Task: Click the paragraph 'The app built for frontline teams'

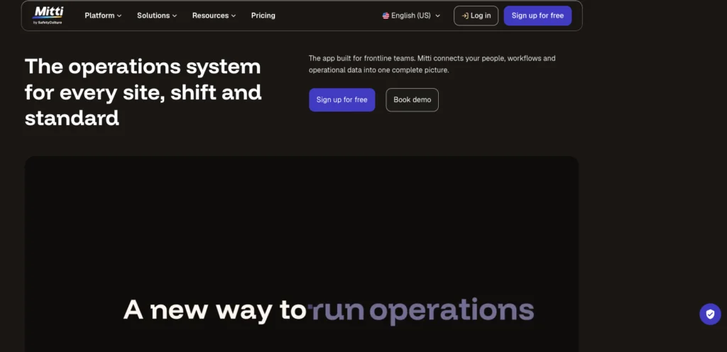Action: [x=432, y=65]
